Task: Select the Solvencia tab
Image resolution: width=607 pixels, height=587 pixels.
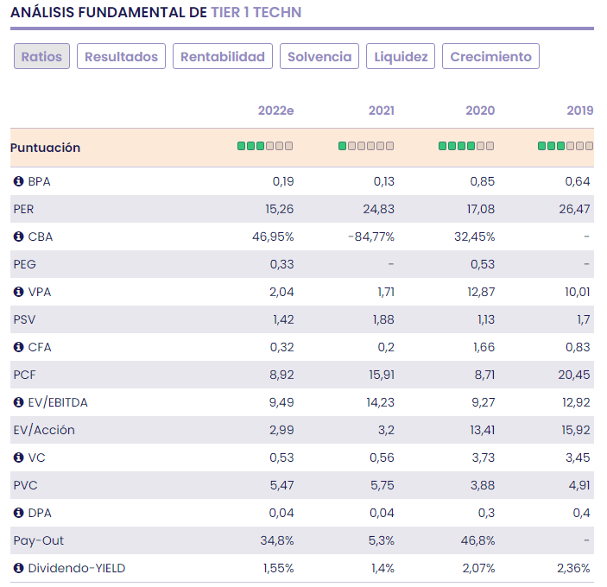Action: coord(319,56)
